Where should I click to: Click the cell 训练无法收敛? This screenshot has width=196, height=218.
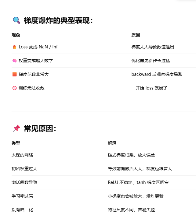click(31, 88)
